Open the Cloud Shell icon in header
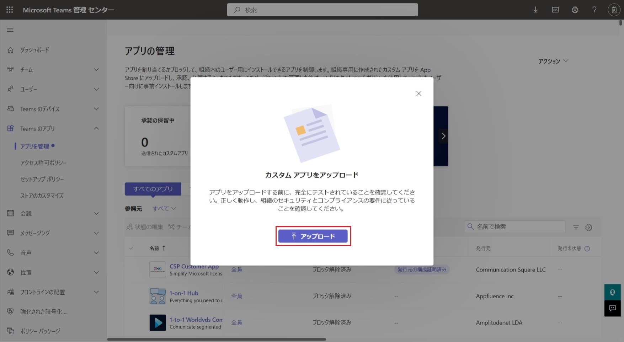 555,10
